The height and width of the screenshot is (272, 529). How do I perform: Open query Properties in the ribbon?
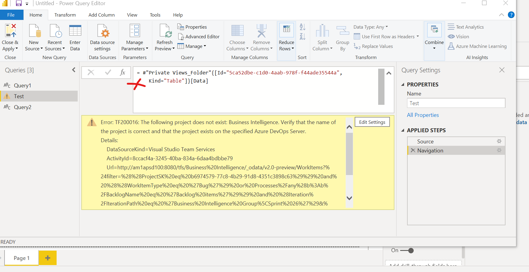coord(192,27)
